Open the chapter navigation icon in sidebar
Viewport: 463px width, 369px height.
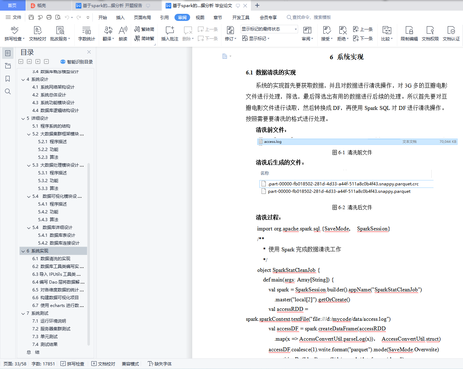tap(7, 66)
